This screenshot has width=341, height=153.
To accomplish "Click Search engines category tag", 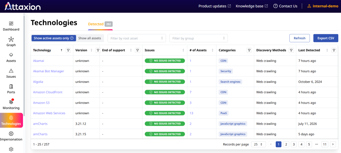I will [x=230, y=82].
